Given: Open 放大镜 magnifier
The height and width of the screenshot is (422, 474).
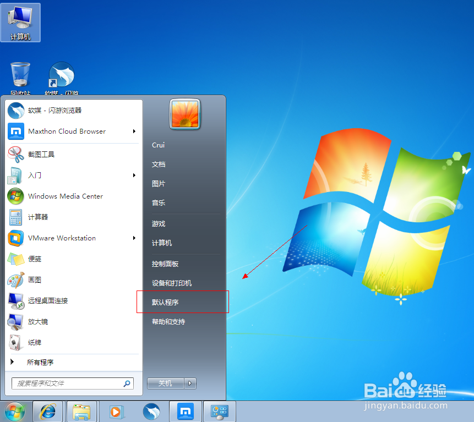Looking at the screenshot, I should (73, 322).
